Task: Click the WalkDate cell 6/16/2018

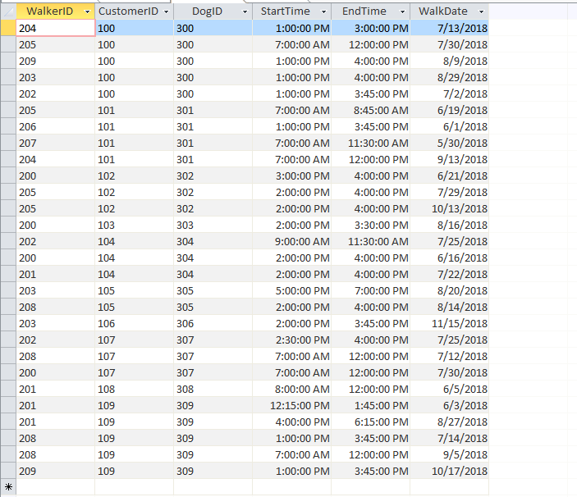Action: click(x=449, y=258)
